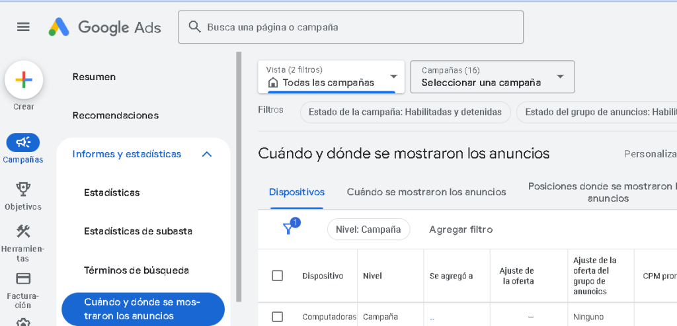The image size is (677, 326).
Task: Open Términos de búsqueda in sidebar
Action: [x=136, y=270]
